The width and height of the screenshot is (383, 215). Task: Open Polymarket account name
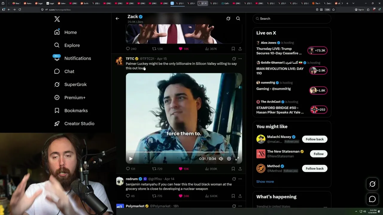click(x=135, y=206)
